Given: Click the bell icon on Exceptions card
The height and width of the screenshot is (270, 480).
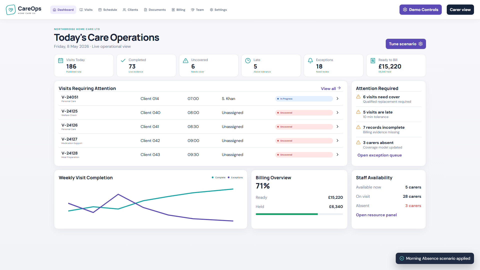Looking at the screenshot, I should click(x=310, y=60).
